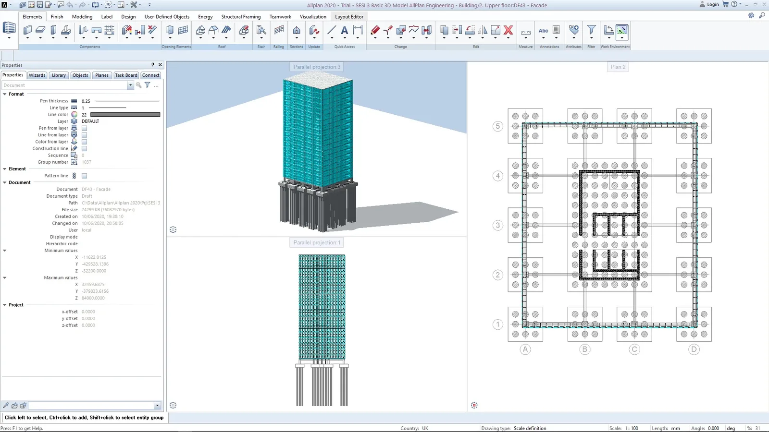
Task: Select the Dimension line tool
Action: click(358, 30)
